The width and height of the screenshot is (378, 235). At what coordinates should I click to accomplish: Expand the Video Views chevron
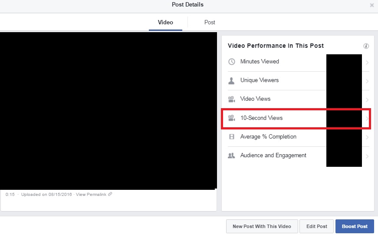point(367,100)
